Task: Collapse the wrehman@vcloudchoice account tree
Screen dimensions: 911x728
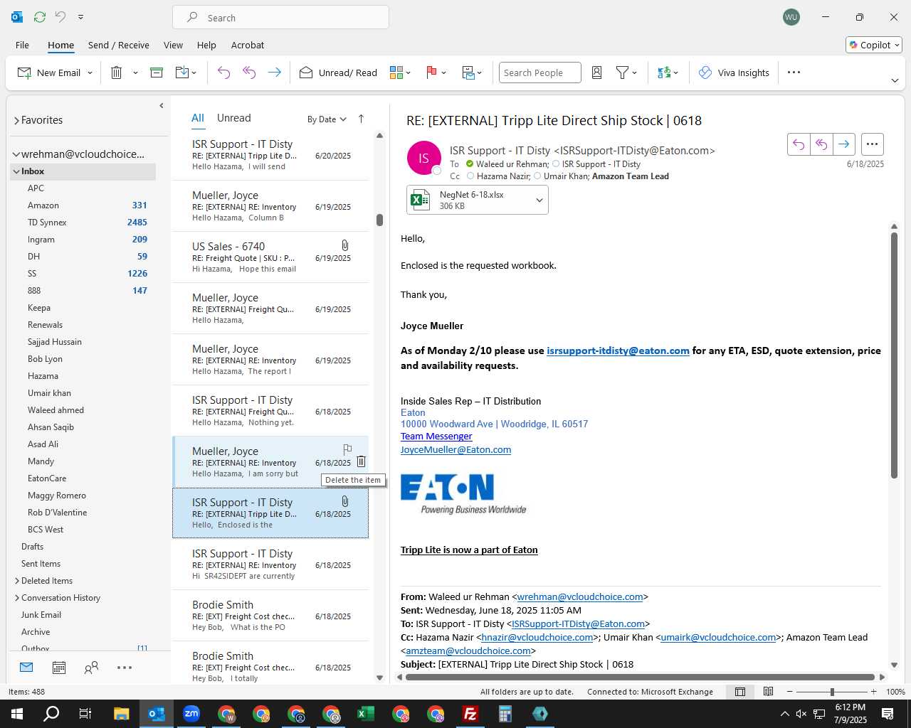Action: (16, 154)
